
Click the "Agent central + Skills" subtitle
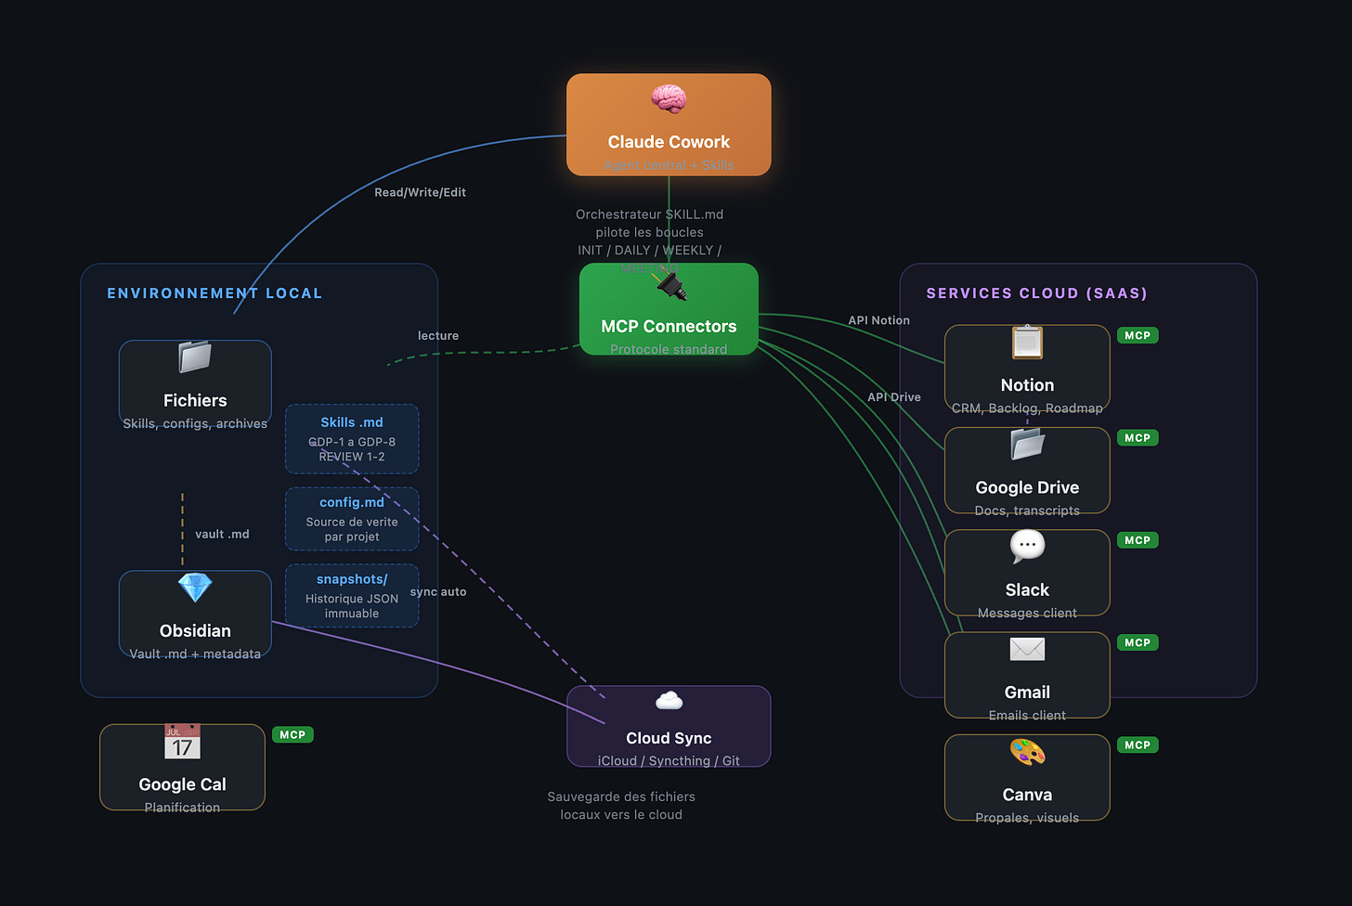click(669, 165)
